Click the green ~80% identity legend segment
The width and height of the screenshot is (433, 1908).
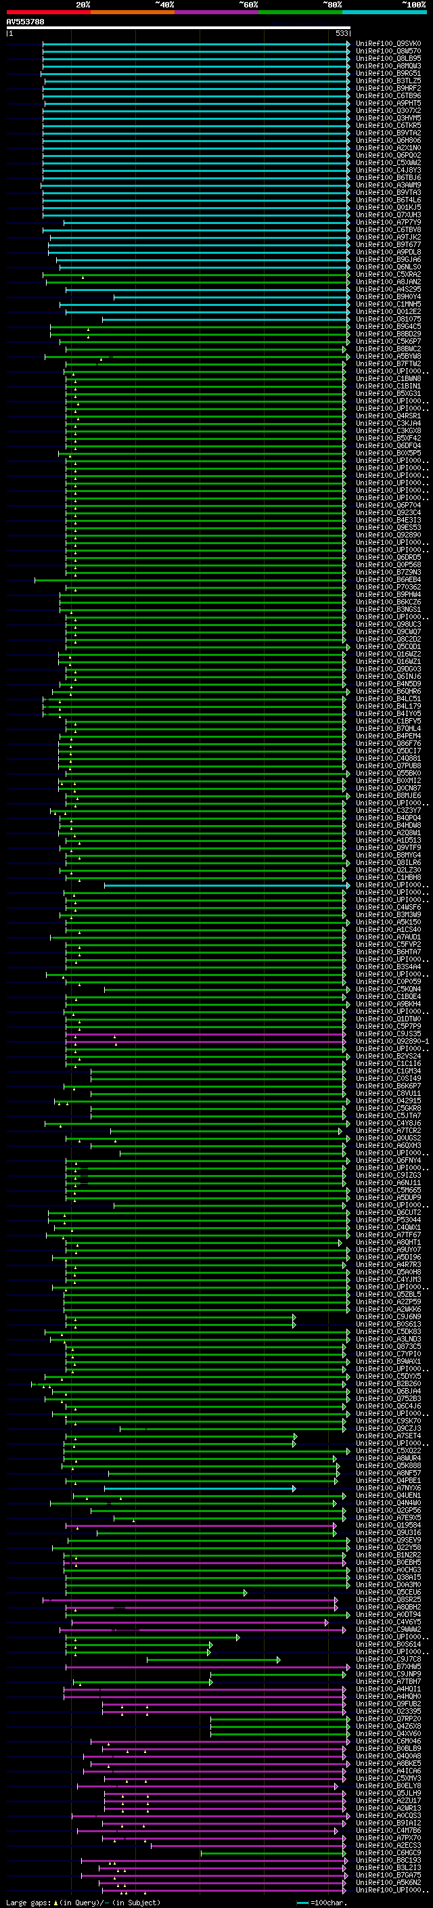pos(300,12)
